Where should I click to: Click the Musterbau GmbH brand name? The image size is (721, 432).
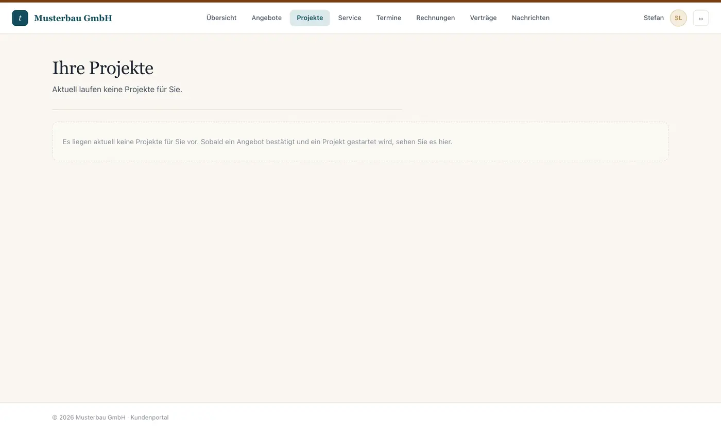[x=73, y=18]
